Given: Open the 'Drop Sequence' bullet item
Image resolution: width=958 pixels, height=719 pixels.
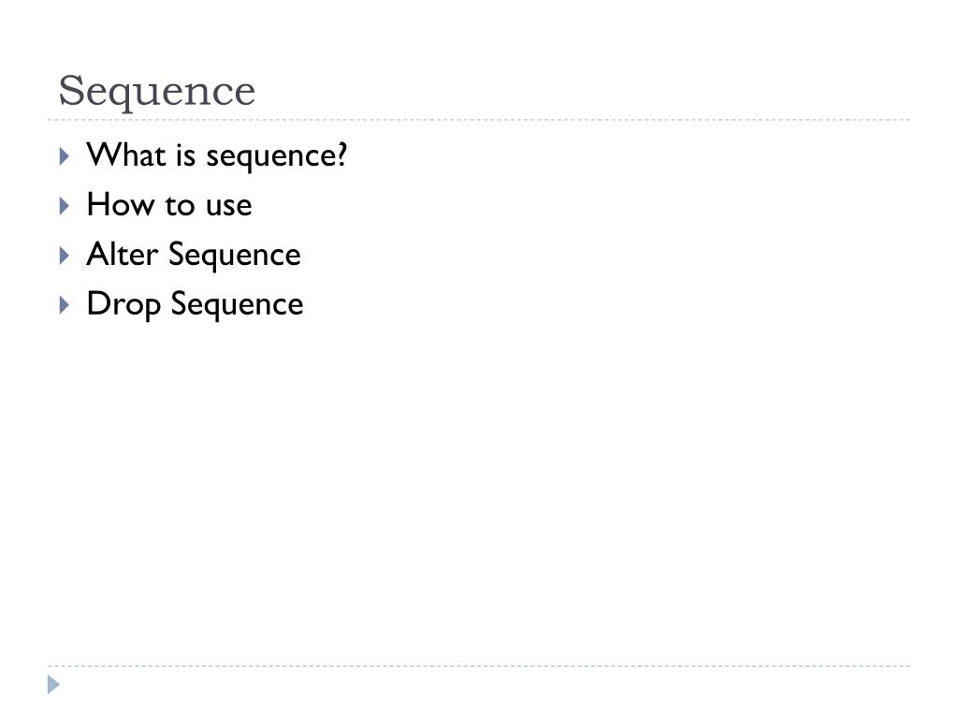Looking at the screenshot, I should [195, 304].
